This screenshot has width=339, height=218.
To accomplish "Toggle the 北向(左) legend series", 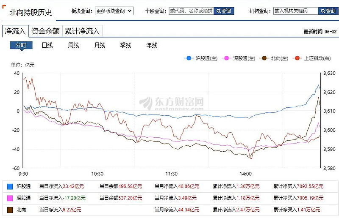I will point(274,58).
